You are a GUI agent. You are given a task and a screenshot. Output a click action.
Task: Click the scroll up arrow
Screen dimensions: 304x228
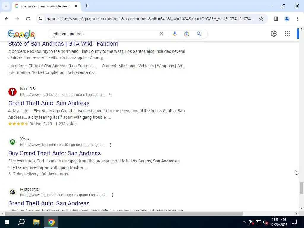pos(301,29)
